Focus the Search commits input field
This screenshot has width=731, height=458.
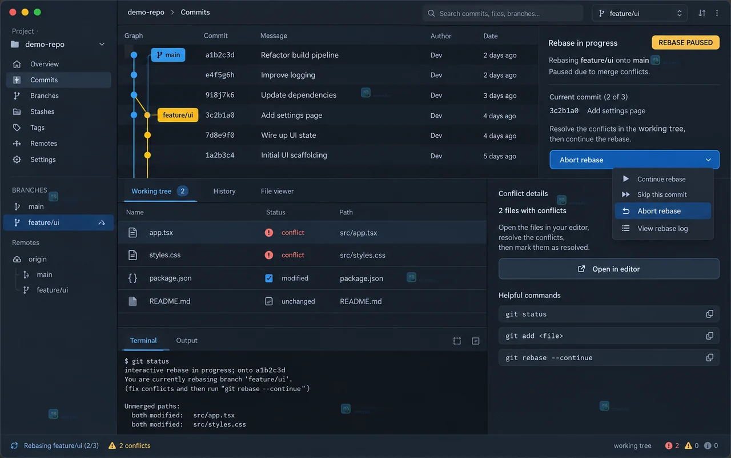click(x=503, y=13)
